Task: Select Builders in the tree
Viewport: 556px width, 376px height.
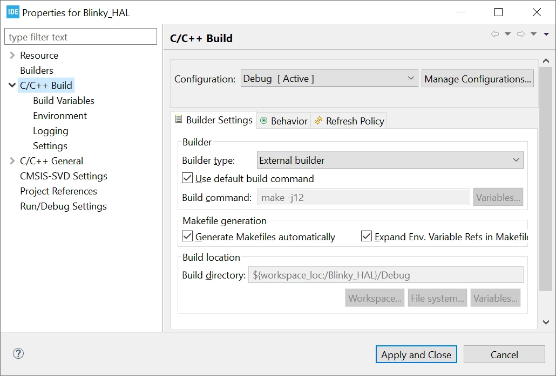Action: (37, 71)
